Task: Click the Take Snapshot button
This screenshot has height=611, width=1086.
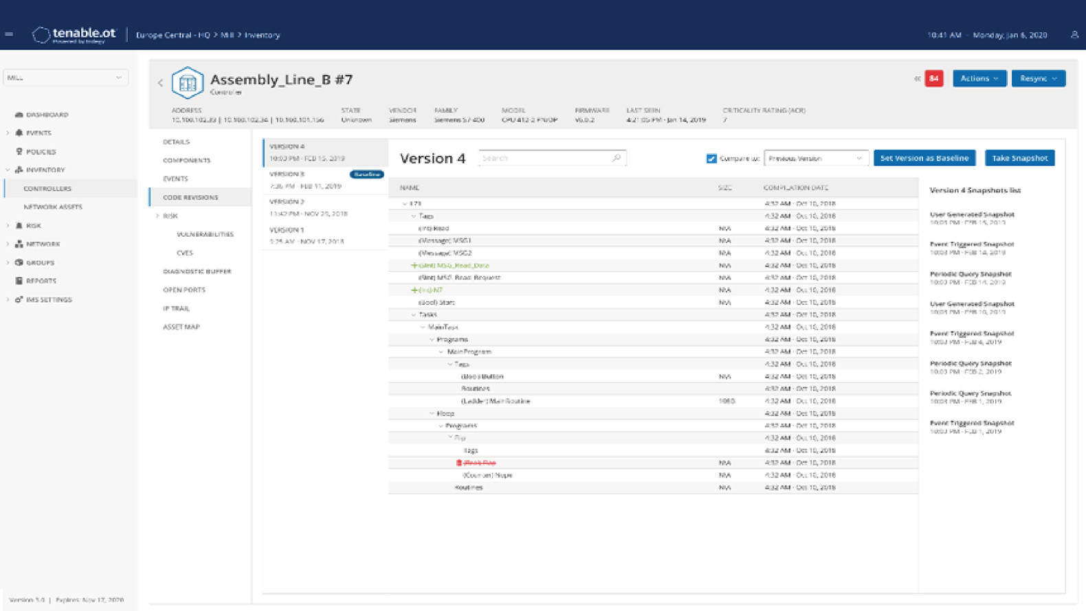Action: [x=1019, y=159]
